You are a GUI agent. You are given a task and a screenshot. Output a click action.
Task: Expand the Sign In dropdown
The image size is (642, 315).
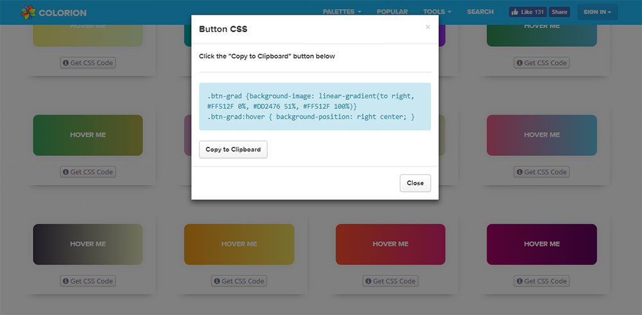[x=597, y=12]
